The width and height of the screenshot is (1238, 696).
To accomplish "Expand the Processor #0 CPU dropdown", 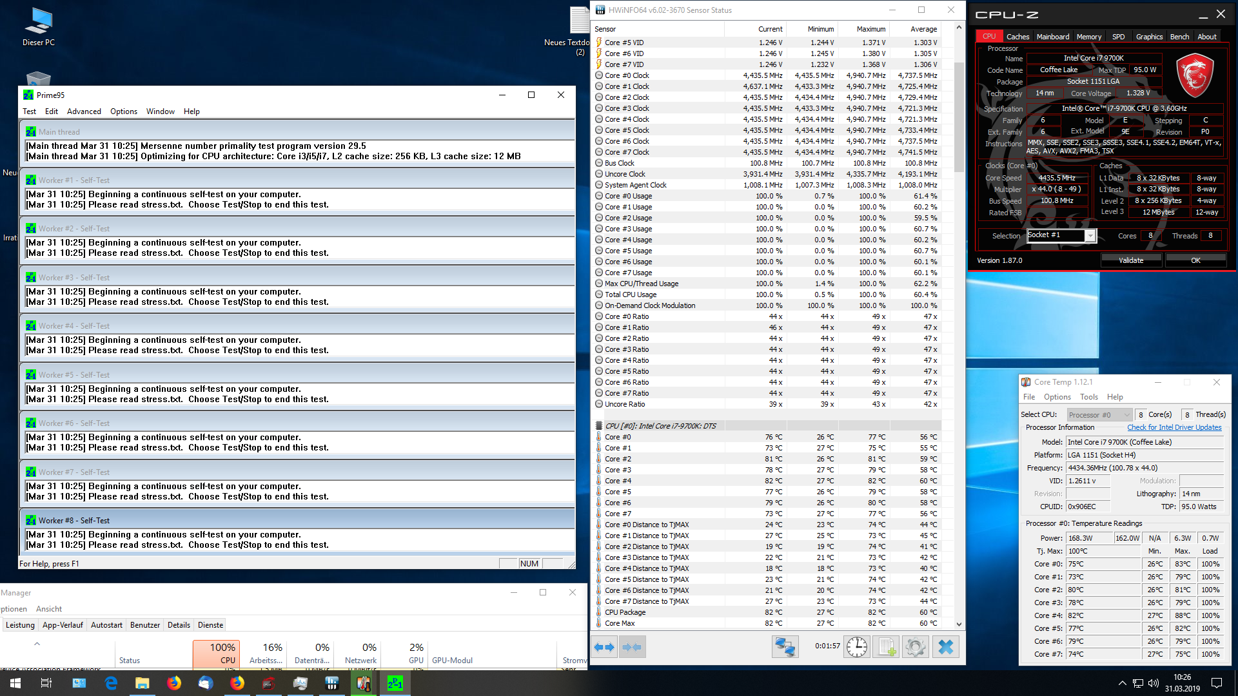I will click(x=1126, y=415).
